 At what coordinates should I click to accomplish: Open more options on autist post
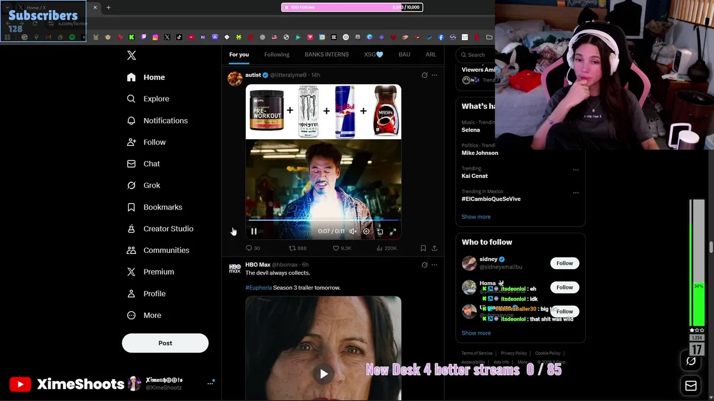click(x=435, y=75)
